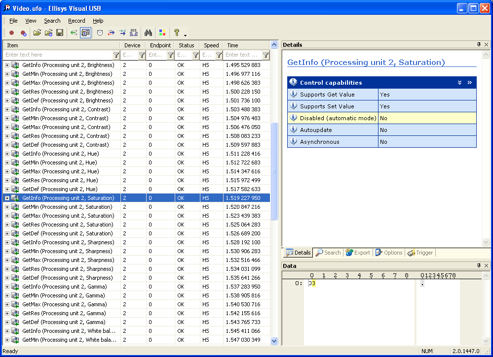Expand the GetMin Hue tree row
This screenshot has width=493, height=357.
[7, 162]
